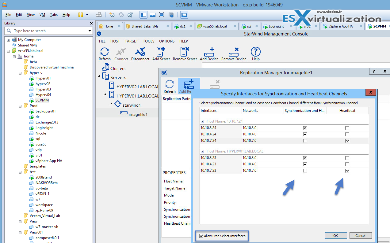Click the Disconnect toolbar icon
The height and width of the screenshot is (243, 390).
click(x=140, y=52)
